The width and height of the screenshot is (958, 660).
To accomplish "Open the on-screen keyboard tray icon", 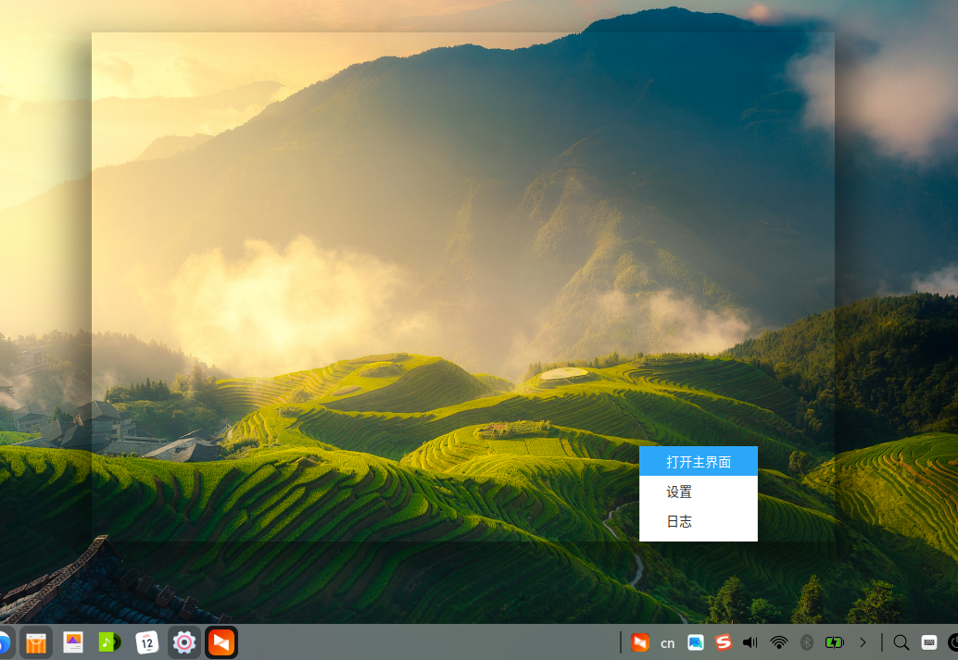I will click(x=929, y=641).
